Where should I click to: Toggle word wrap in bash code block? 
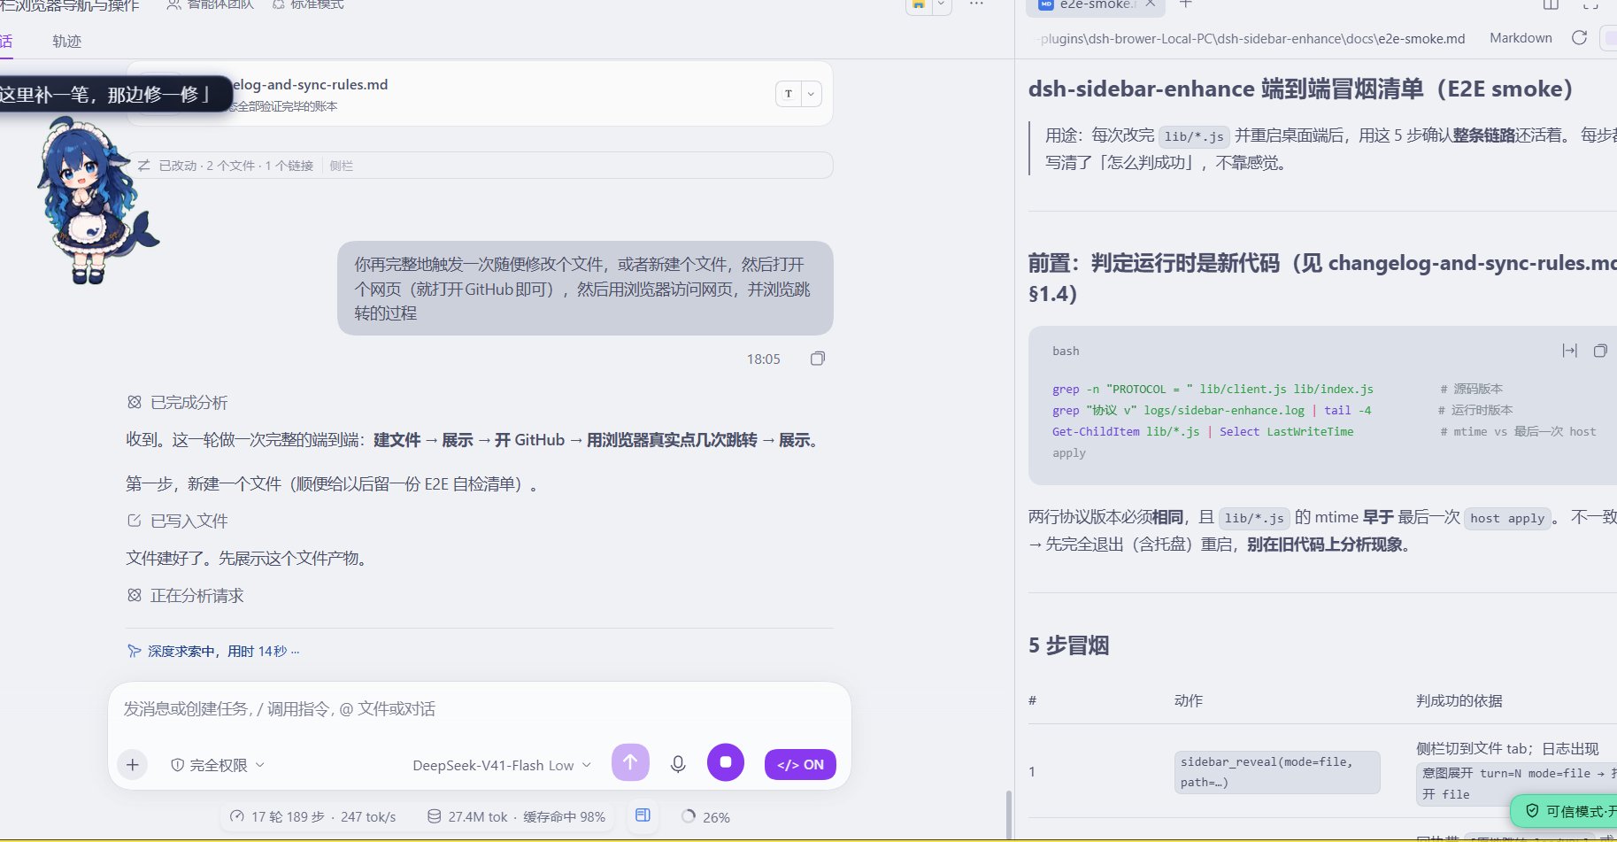(1569, 351)
